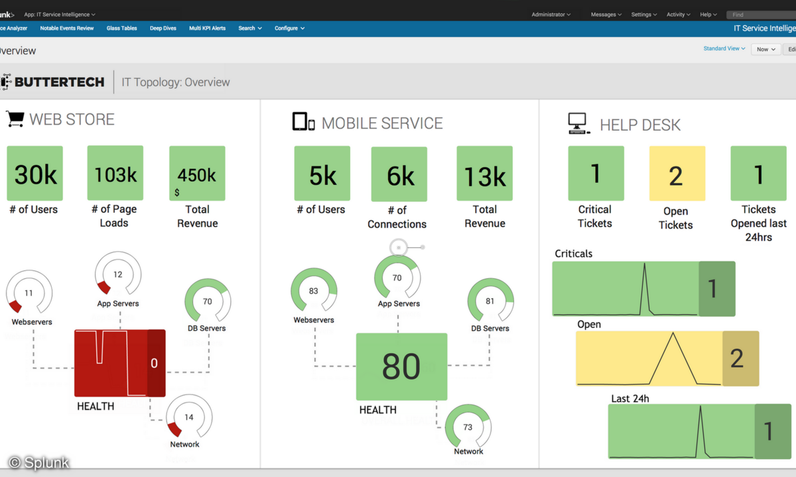
Task: Expand the Standard View dropdown
Action: point(724,49)
